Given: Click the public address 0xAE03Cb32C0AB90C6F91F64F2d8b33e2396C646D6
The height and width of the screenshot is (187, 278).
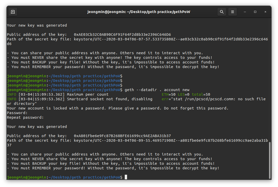Looking at the screenshot, I should click(x=122, y=35).
